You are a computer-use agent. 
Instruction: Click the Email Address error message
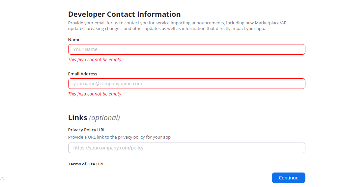coord(95,94)
